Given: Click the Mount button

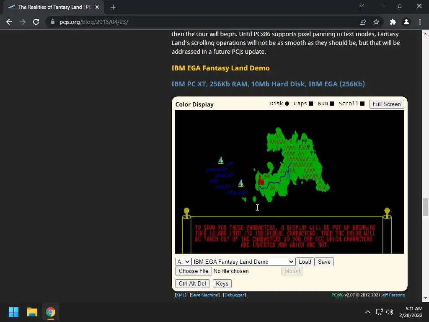Looking at the screenshot, I should [x=292, y=271].
